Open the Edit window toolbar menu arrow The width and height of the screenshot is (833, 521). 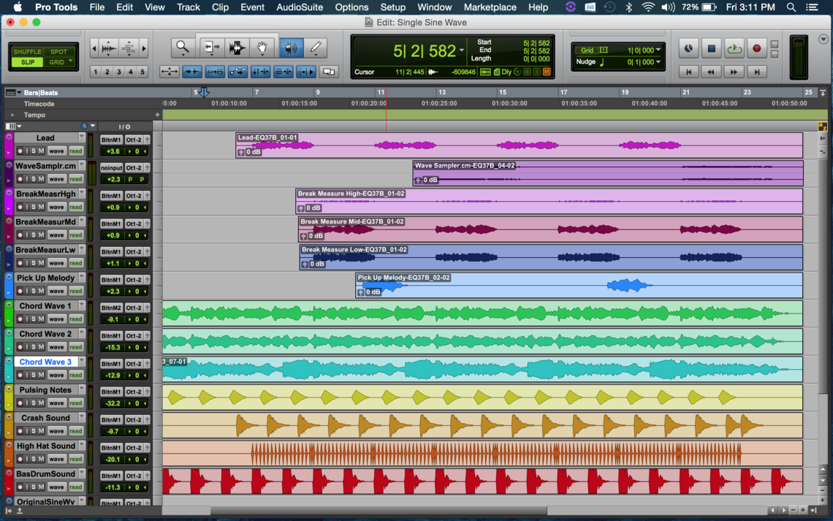click(823, 39)
